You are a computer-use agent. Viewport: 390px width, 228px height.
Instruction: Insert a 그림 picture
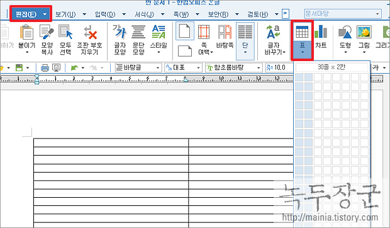point(364,39)
